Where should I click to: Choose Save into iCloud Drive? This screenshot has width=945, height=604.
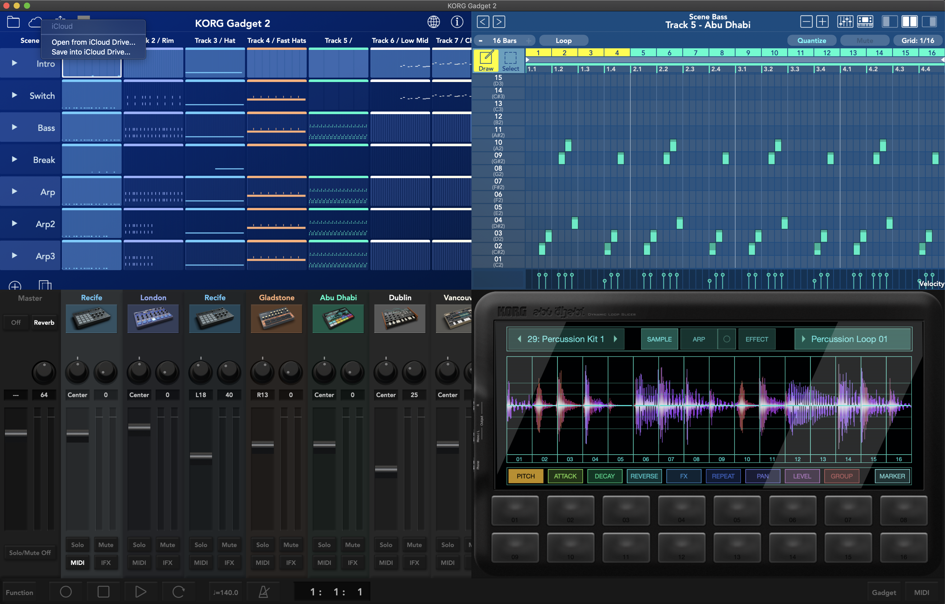tap(91, 52)
